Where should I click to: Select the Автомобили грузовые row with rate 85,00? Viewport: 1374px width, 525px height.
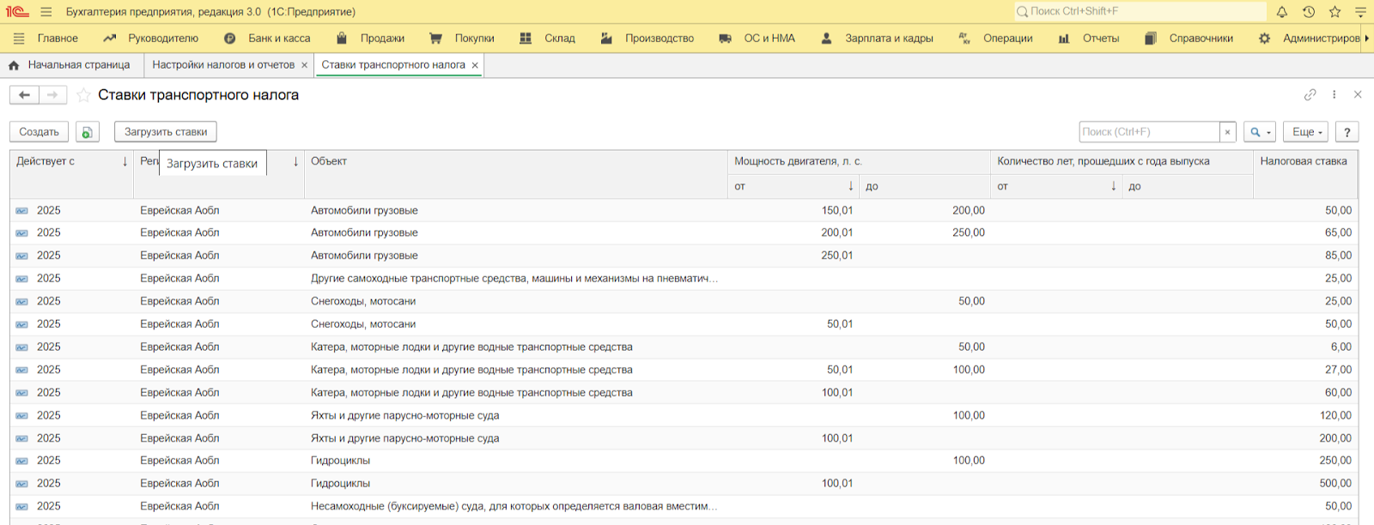(x=684, y=256)
